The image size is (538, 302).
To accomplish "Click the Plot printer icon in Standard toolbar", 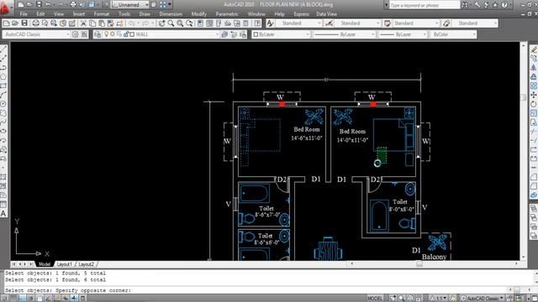I will [x=35, y=23].
